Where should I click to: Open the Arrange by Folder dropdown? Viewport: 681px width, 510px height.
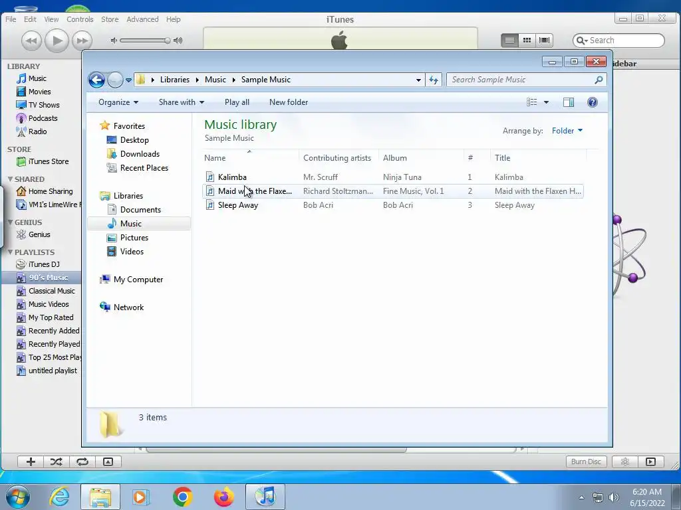[567, 131]
